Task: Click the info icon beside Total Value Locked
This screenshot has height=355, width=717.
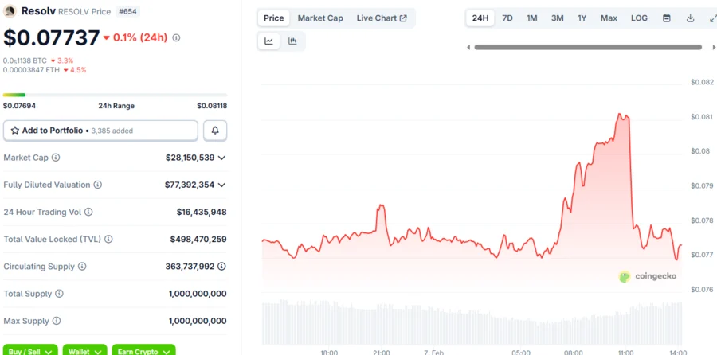Action: click(108, 239)
